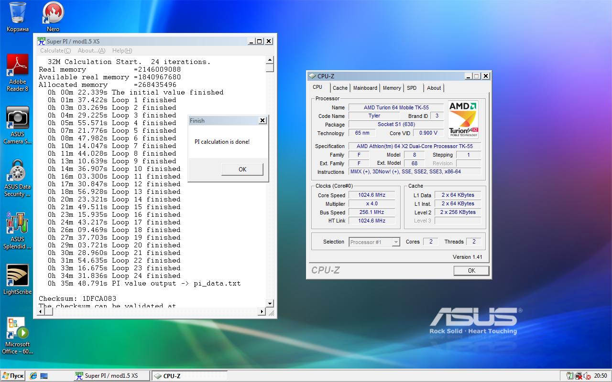Click Super PI horizontal scrollbar right arrow
The height and width of the screenshot is (382, 612).
(262, 311)
